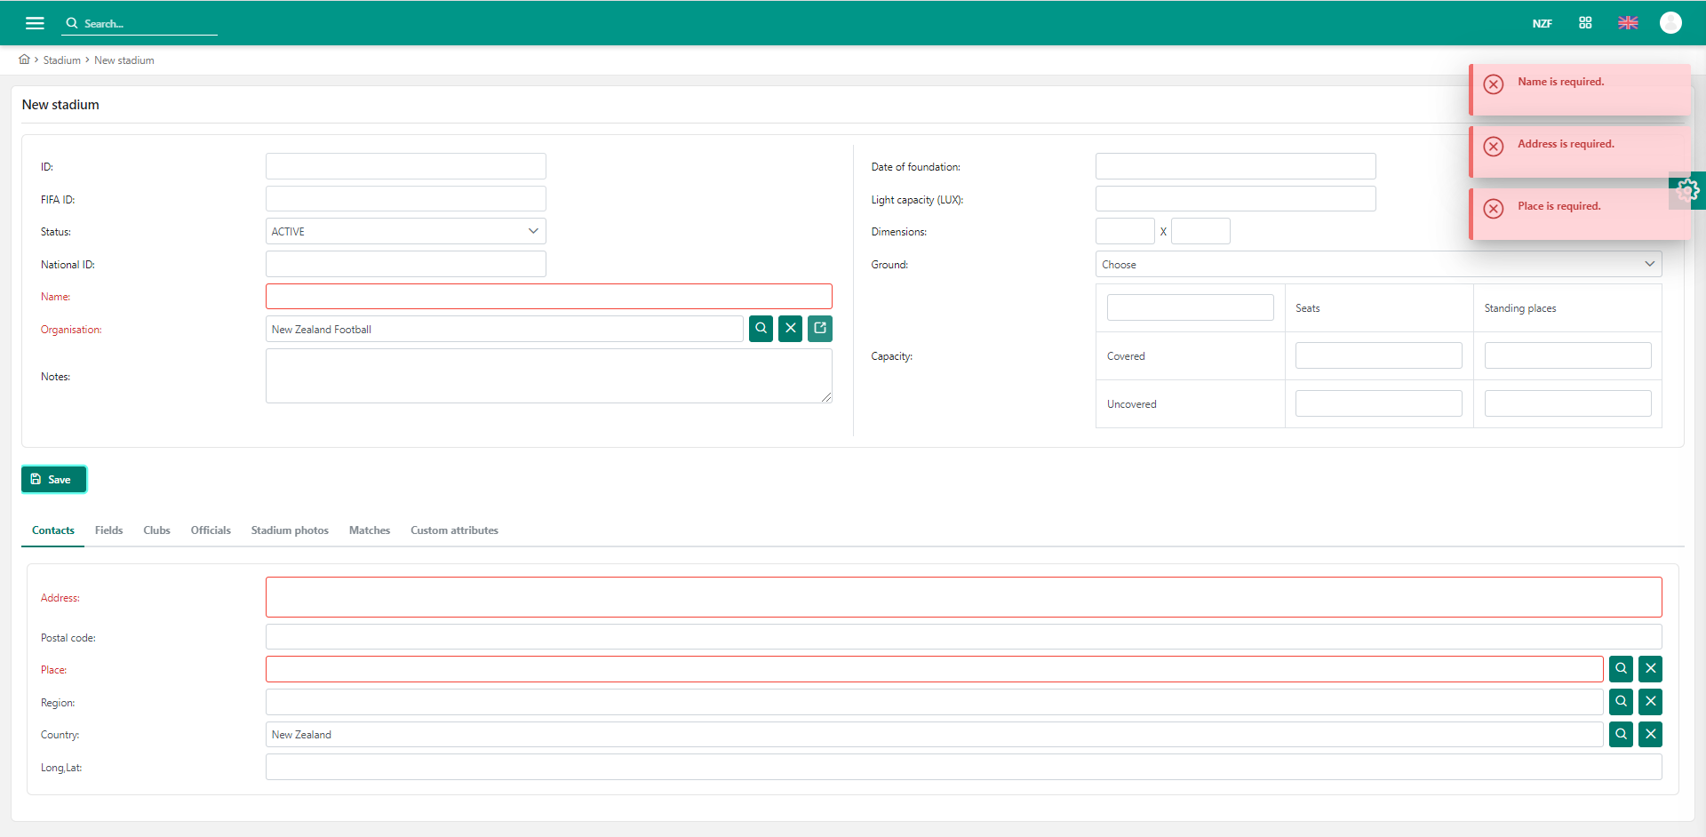Clear the Organisation field
This screenshot has width=1706, height=837.
pyautogui.click(x=790, y=329)
